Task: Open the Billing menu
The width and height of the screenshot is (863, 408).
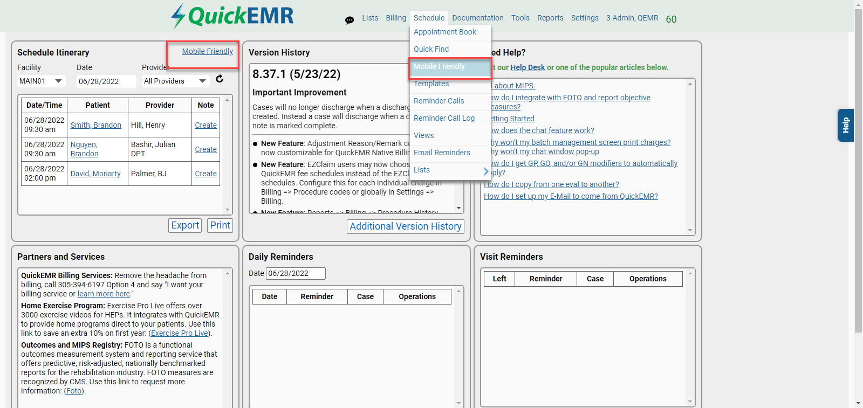Action: [396, 18]
